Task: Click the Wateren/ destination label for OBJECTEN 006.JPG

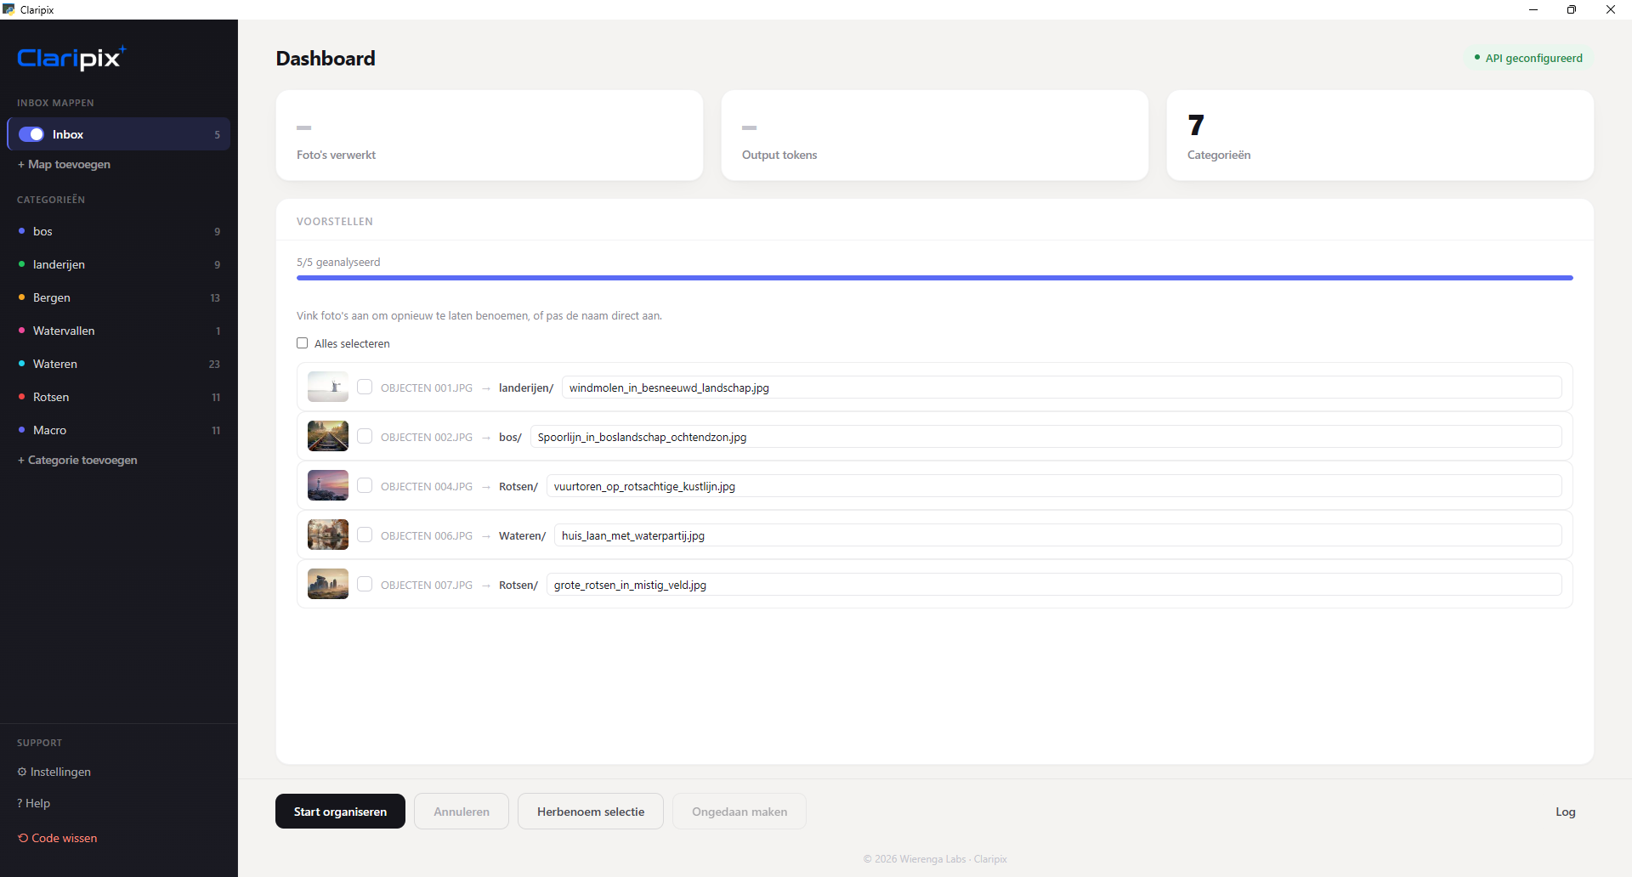Action: pos(522,535)
